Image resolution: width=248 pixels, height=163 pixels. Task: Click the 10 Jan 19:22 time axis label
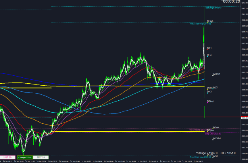(7, 161)
